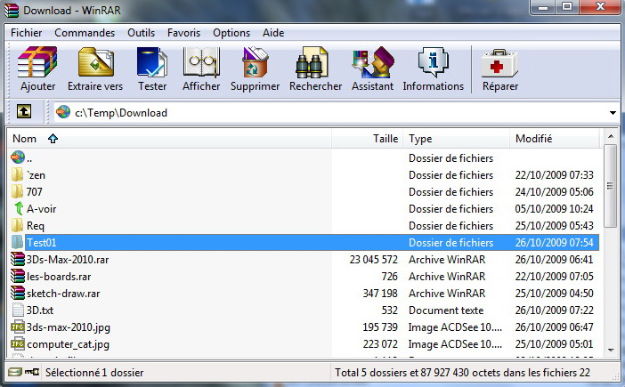Select the A-voir folder name

(42, 209)
